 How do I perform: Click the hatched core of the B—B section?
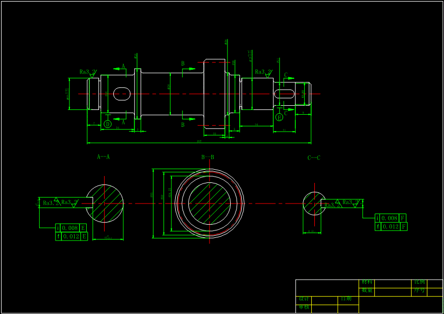210,204
